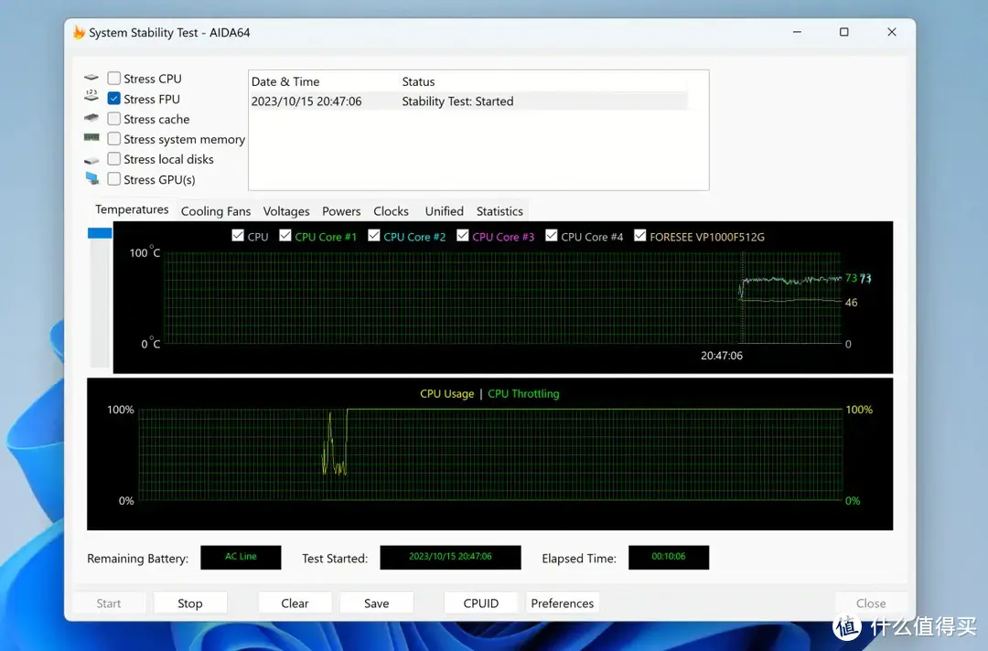
Task: Enable the Stress CPU checkbox
Action: [x=114, y=79]
